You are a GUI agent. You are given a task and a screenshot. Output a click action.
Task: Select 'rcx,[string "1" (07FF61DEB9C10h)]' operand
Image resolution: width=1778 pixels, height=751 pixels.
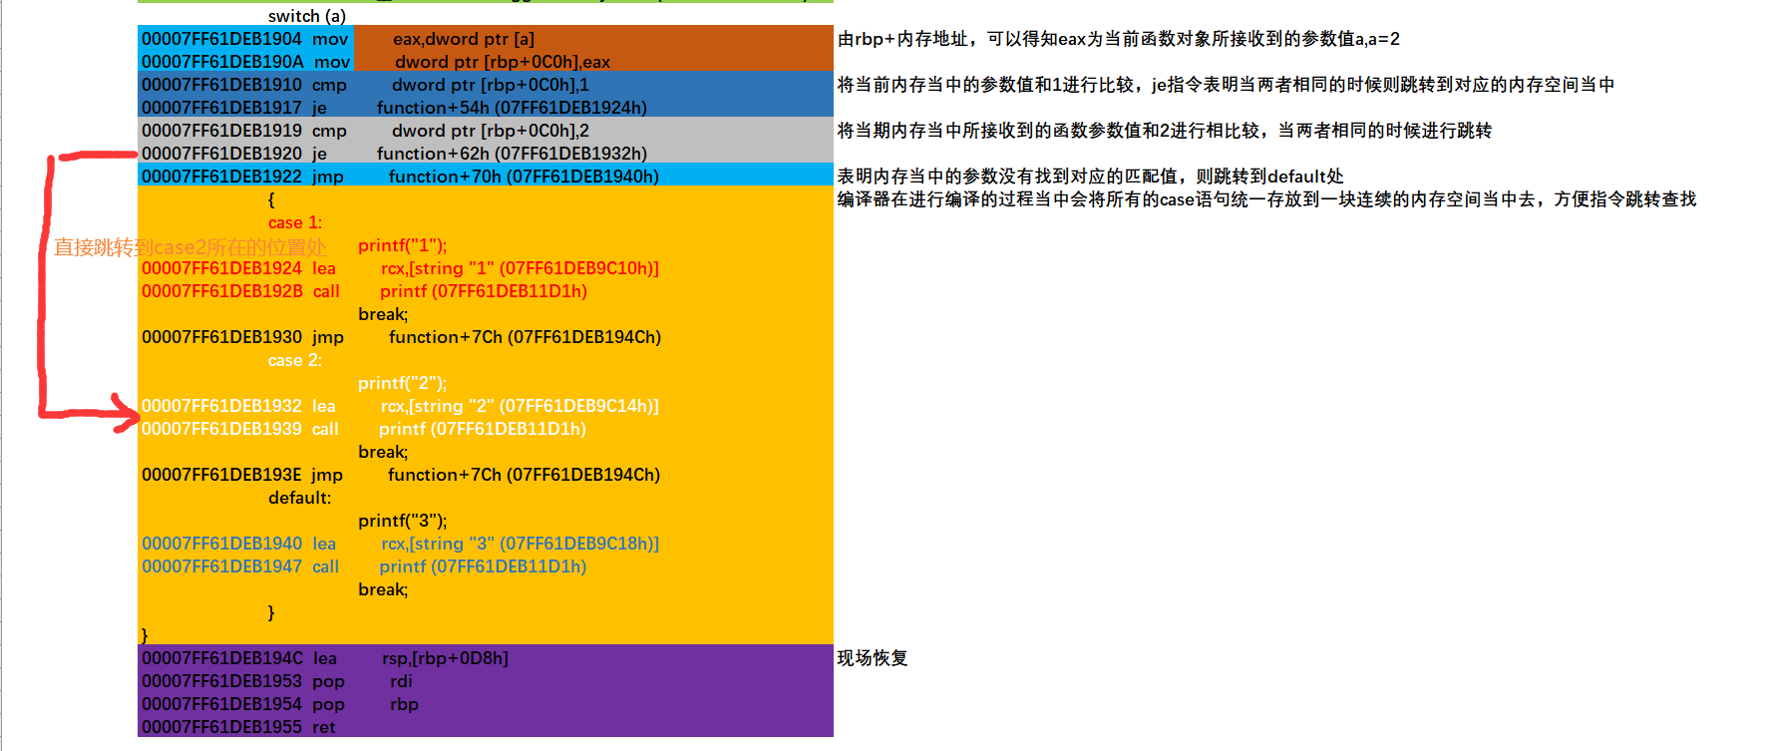[x=520, y=268]
